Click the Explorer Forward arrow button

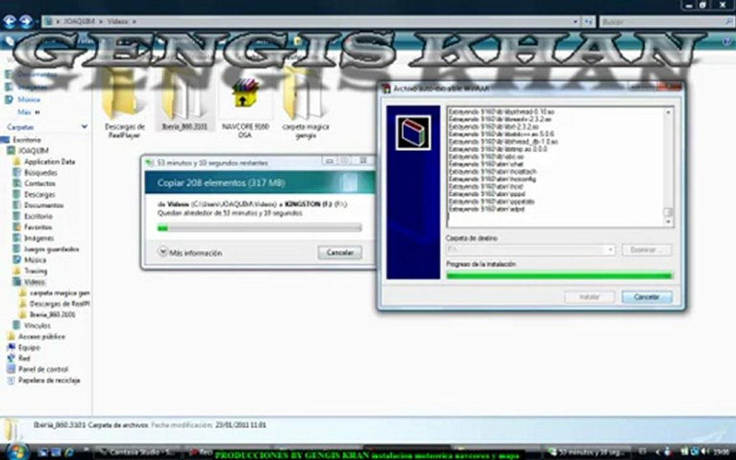(x=26, y=21)
